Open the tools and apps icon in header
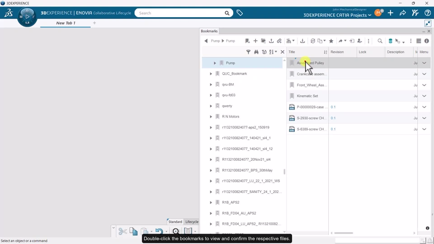434x244 pixels. (415, 13)
